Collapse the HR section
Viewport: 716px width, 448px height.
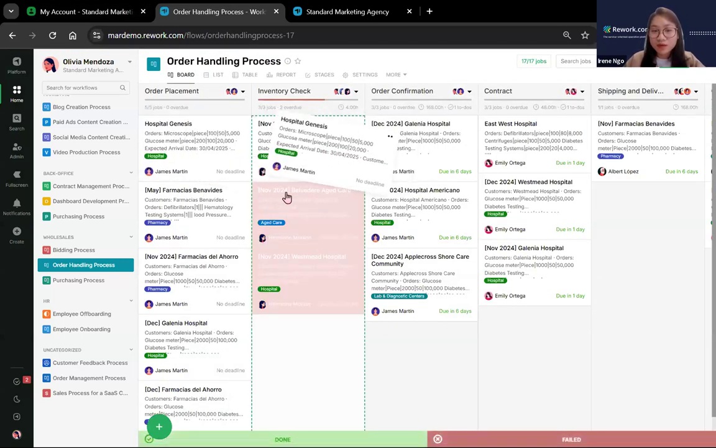coord(131,301)
